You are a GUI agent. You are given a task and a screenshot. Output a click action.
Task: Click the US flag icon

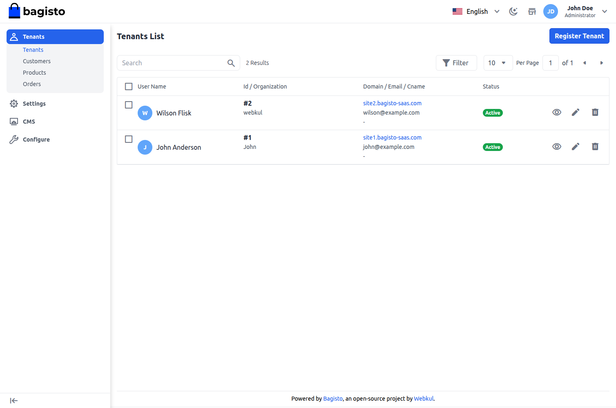coord(458,11)
